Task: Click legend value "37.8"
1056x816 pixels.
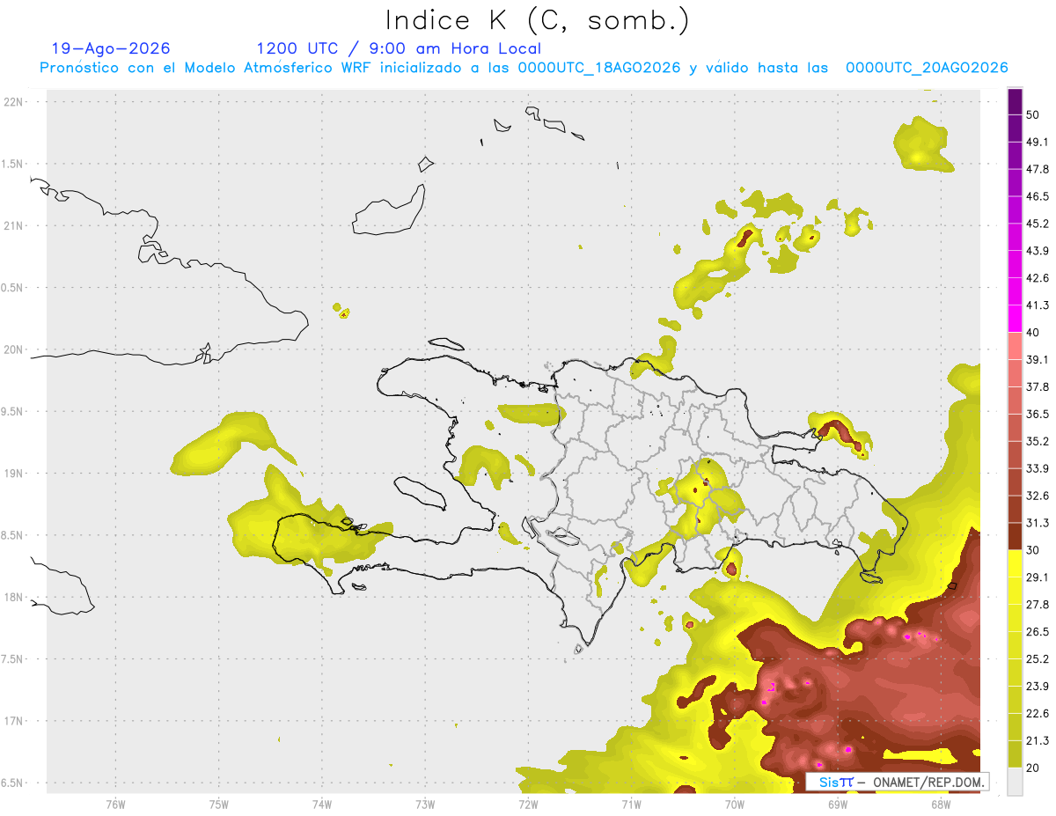Action: click(1037, 386)
